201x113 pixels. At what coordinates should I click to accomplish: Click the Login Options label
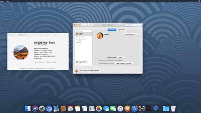[83, 62]
